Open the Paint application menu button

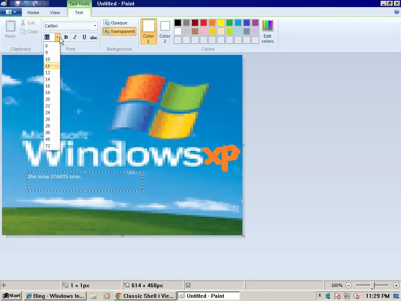point(11,12)
